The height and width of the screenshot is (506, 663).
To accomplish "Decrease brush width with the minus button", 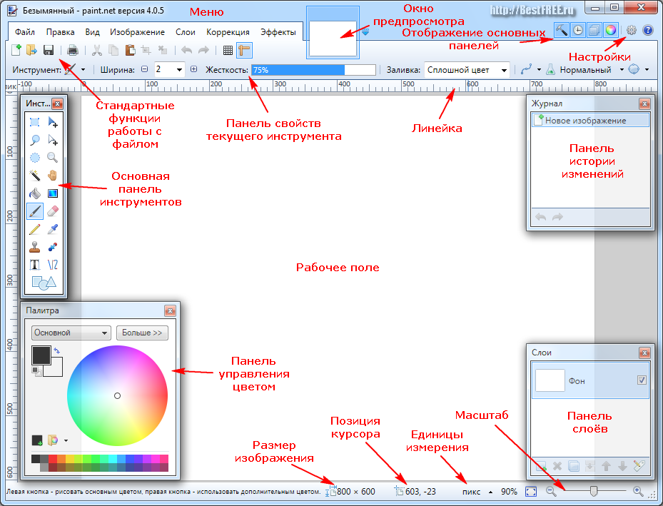I will [145, 69].
